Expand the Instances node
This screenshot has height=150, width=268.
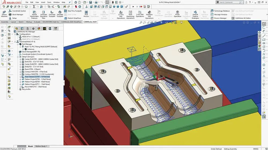coord(23,49)
